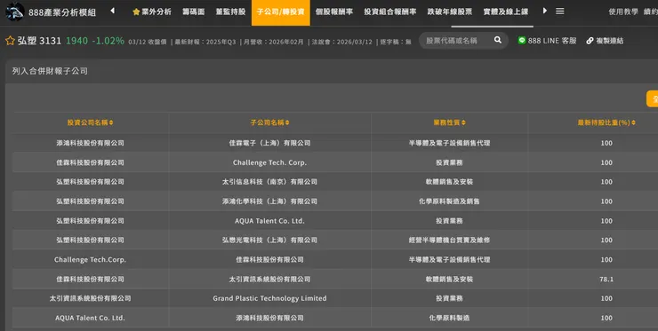Viewport: 658px width, 331px height.
Task: Select 添鴻化學科技（上海）有限公司 cell
Action: 269,201
